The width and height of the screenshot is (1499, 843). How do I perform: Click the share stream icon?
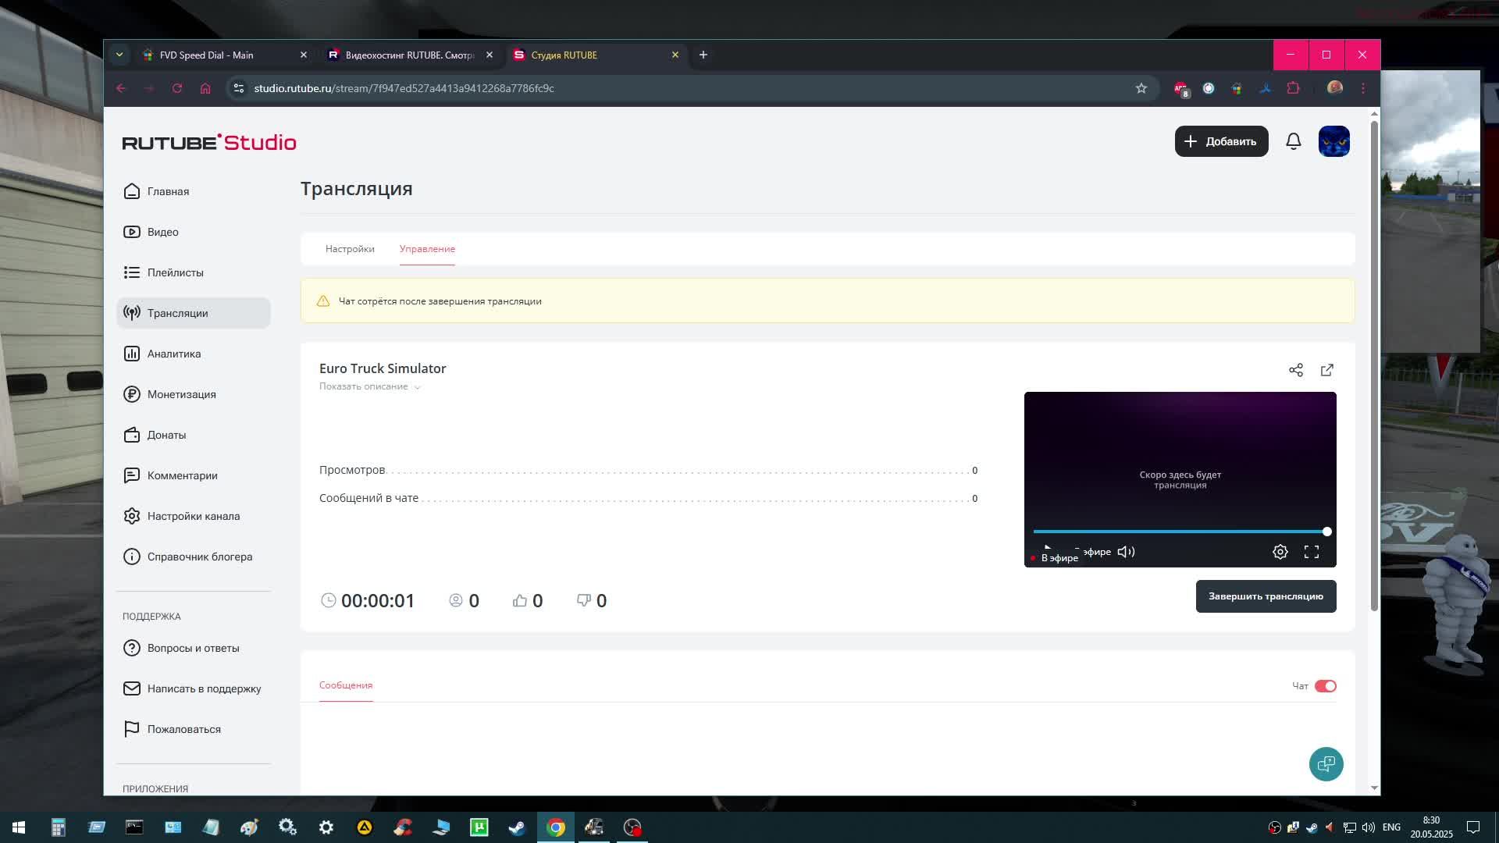pyautogui.click(x=1296, y=370)
